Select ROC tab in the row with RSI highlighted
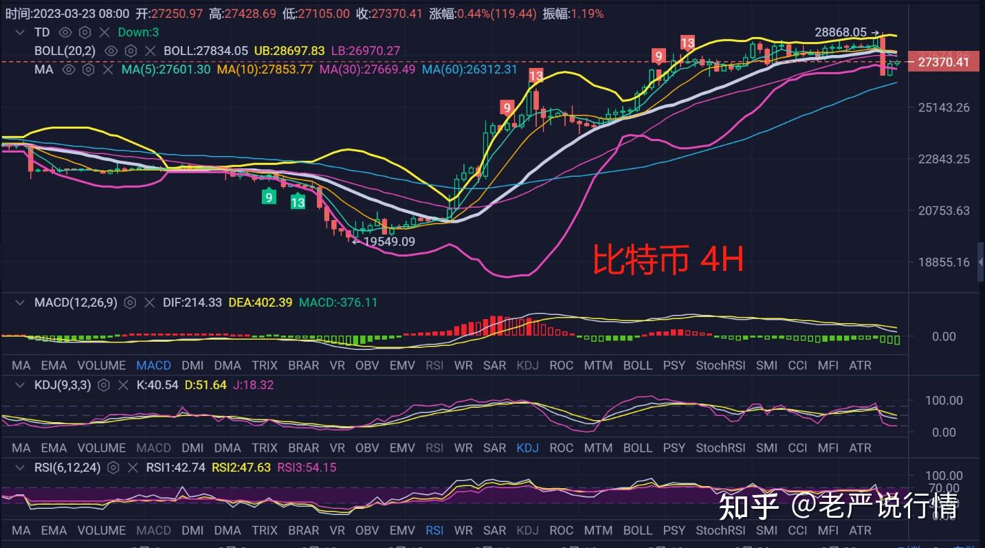Image resolution: width=985 pixels, height=548 pixels. point(562,530)
